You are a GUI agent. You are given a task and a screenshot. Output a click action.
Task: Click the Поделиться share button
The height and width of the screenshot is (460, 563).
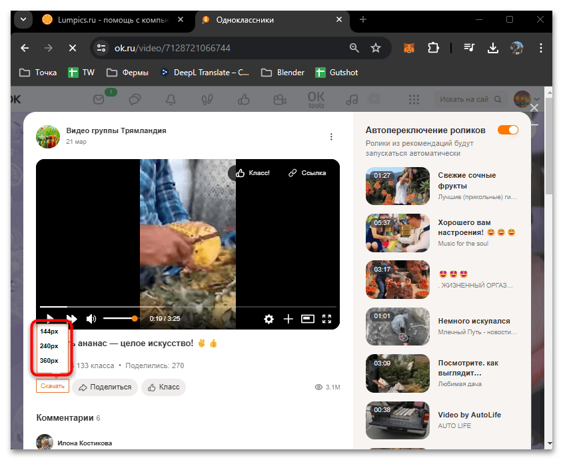pyautogui.click(x=105, y=387)
